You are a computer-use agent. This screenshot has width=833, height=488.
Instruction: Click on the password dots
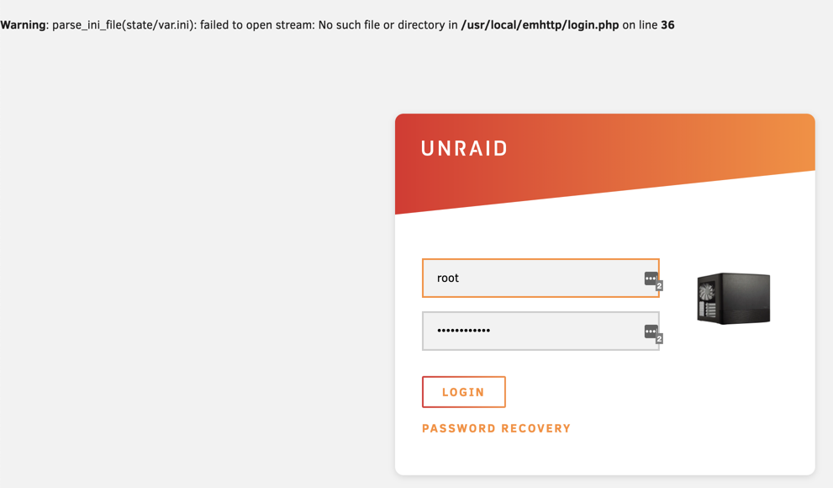coord(463,331)
